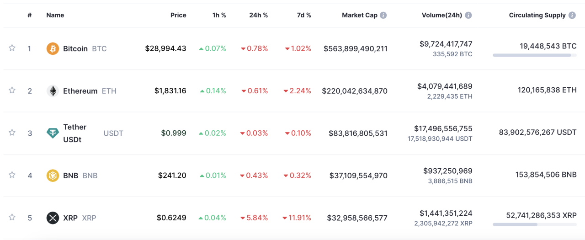Click Bitcoin circulating supply progress bar
Screen dimensions: 585x240
(535, 55)
